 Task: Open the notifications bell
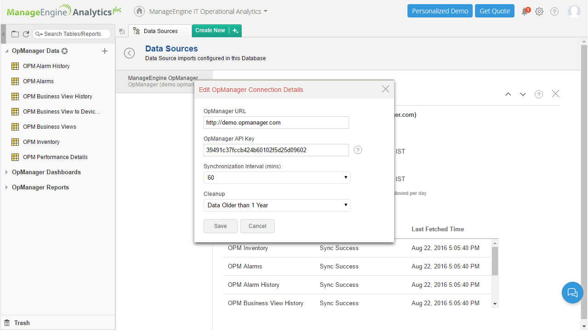point(524,11)
